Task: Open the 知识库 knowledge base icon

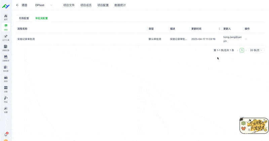Action: (6, 69)
